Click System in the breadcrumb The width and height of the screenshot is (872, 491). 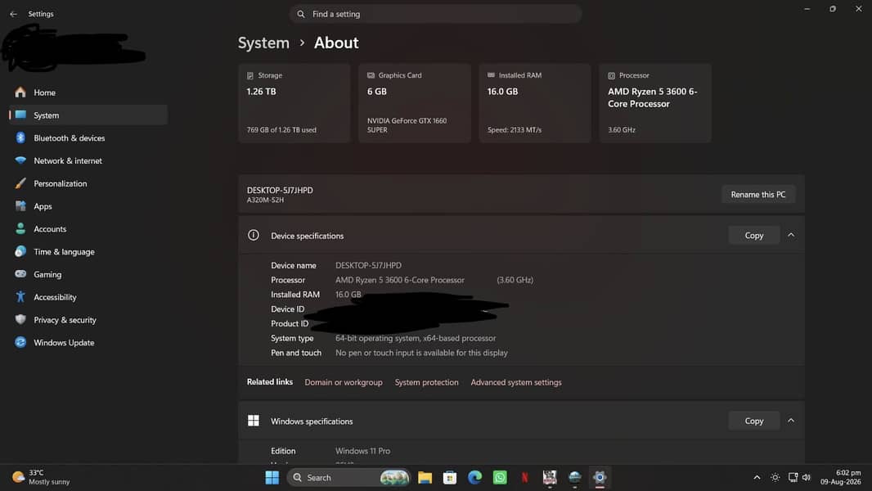click(x=263, y=43)
